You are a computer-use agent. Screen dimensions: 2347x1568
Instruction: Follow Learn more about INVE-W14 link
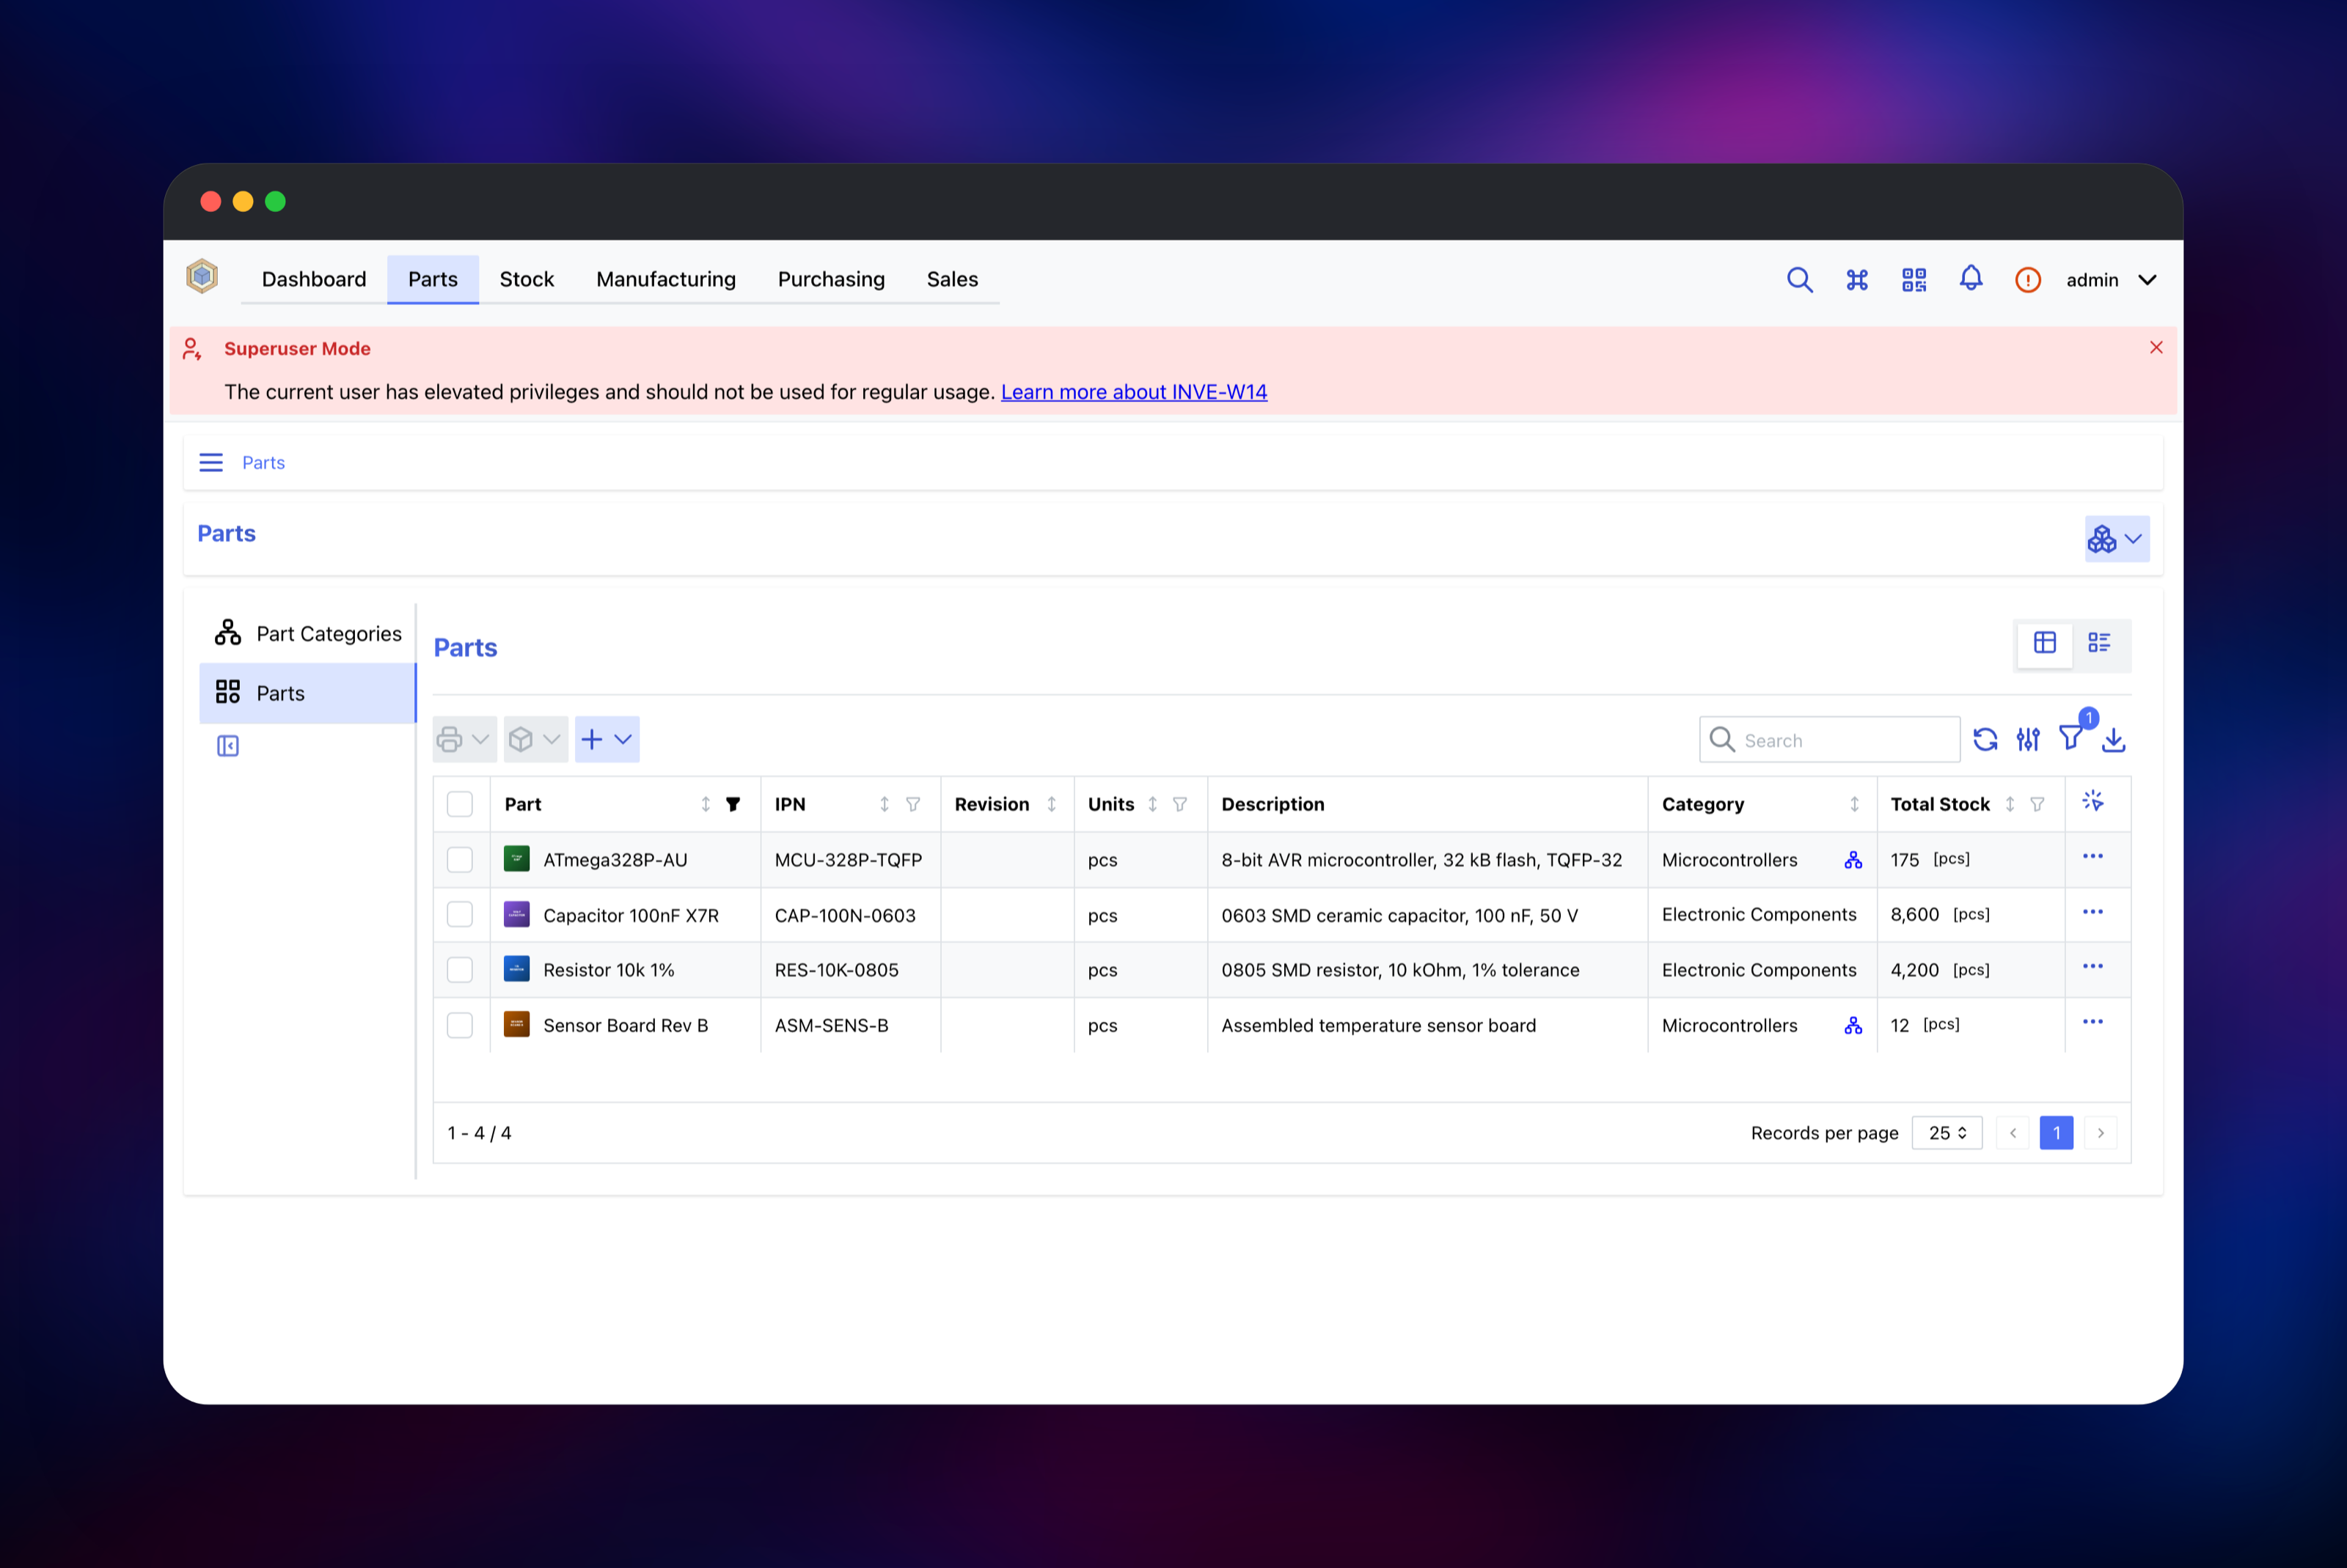coord(1133,392)
